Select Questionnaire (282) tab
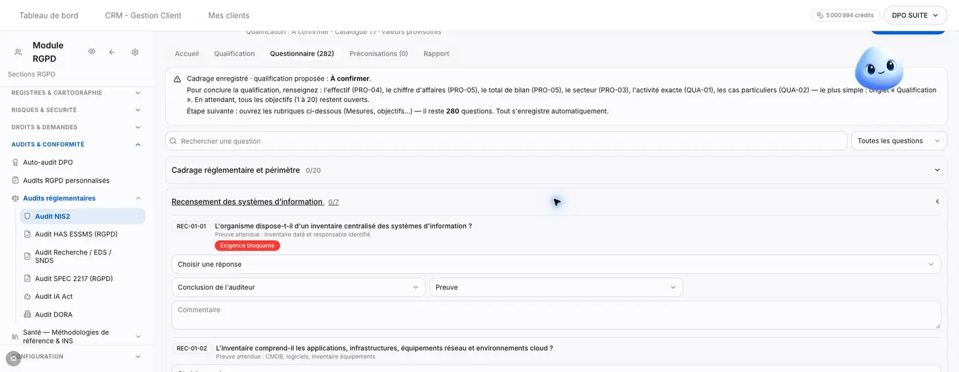The width and height of the screenshot is (959, 372). 302,53
